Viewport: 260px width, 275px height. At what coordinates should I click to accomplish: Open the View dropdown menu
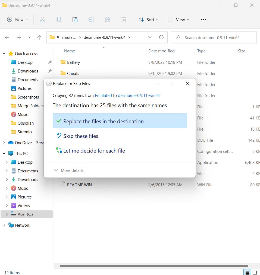pyautogui.click(x=178, y=20)
